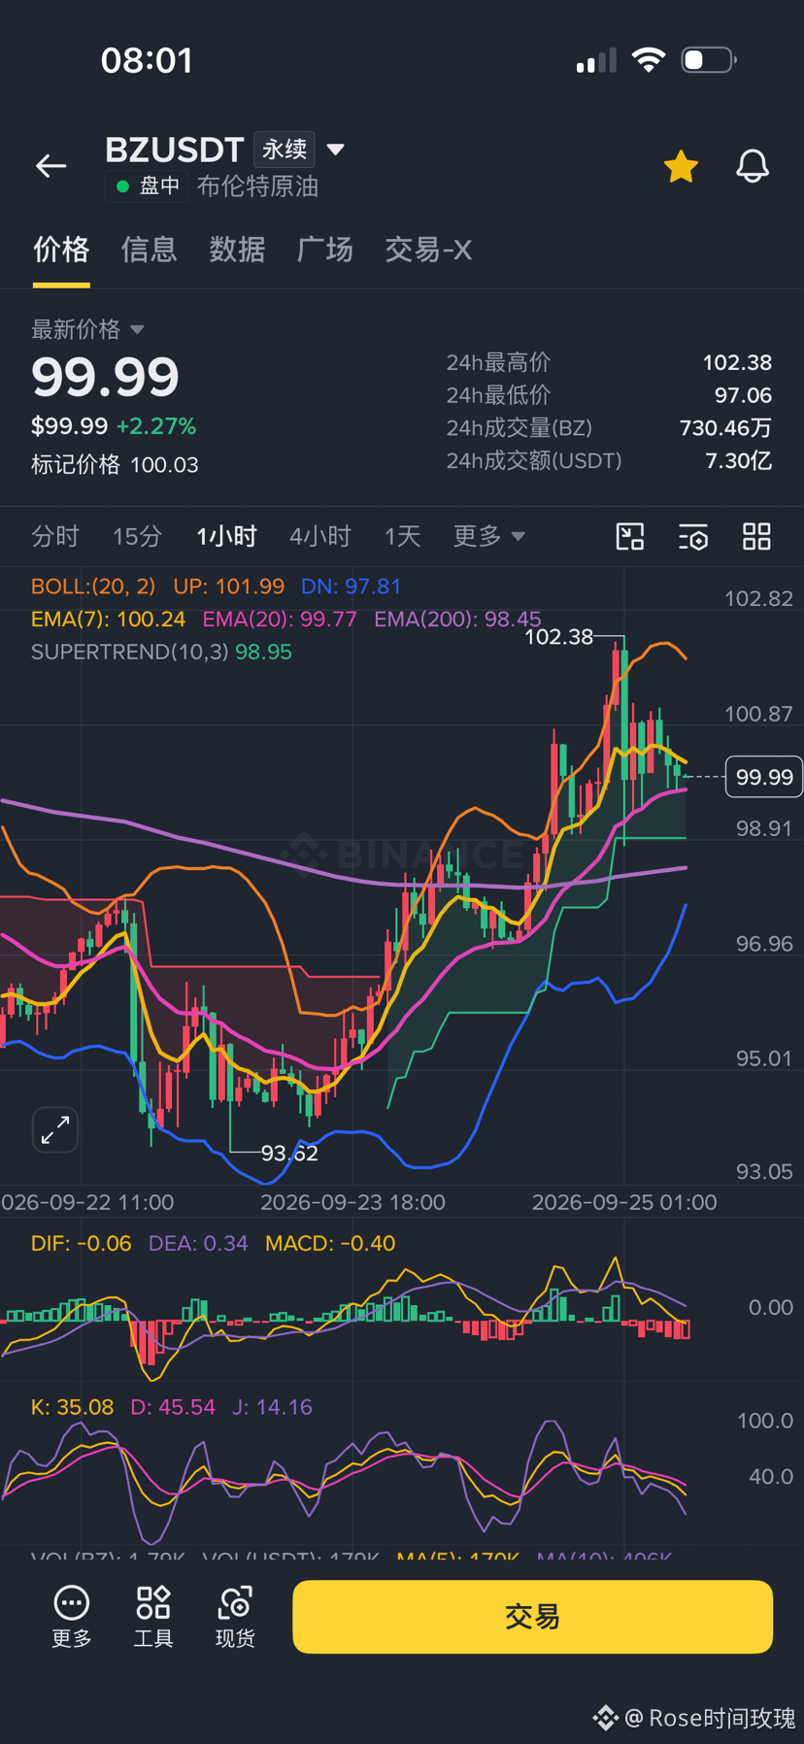
Task: Select the 4小时 timeframe
Action: (320, 536)
